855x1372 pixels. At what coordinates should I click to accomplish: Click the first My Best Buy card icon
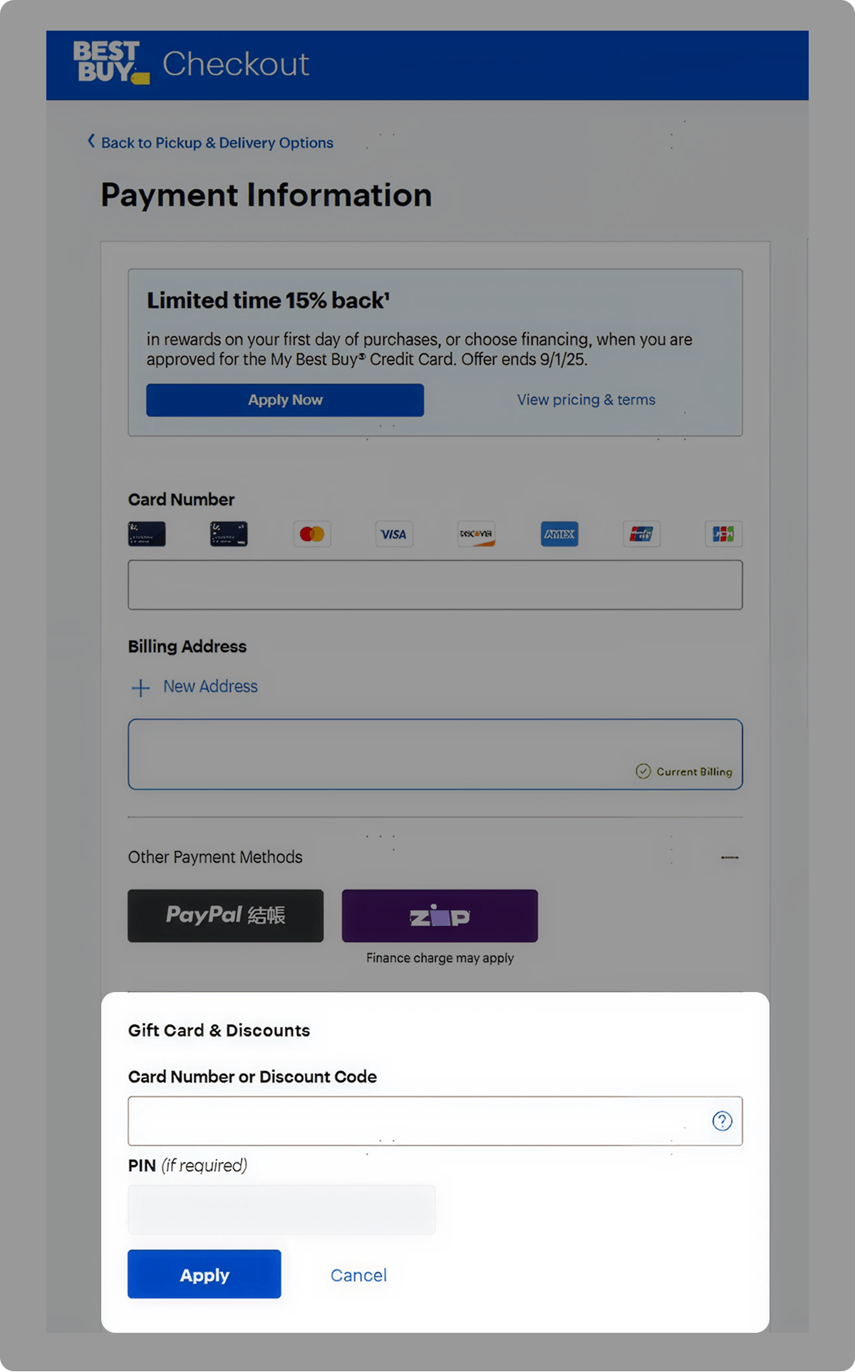tap(147, 534)
